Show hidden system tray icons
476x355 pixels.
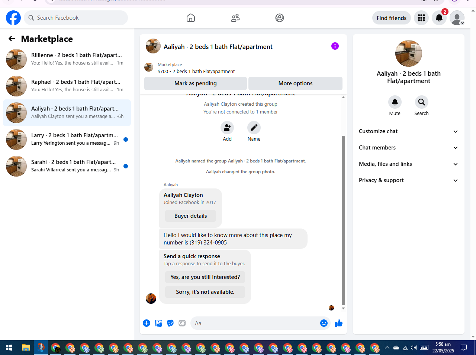(x=387, y=348)
